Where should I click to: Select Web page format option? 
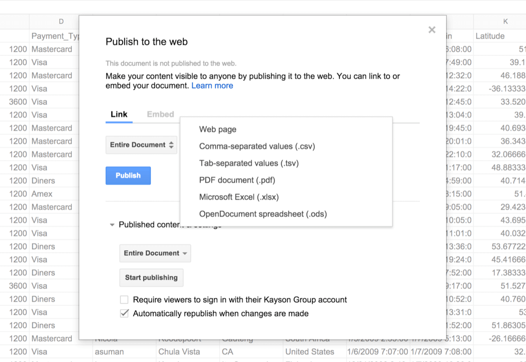point(218,129)
